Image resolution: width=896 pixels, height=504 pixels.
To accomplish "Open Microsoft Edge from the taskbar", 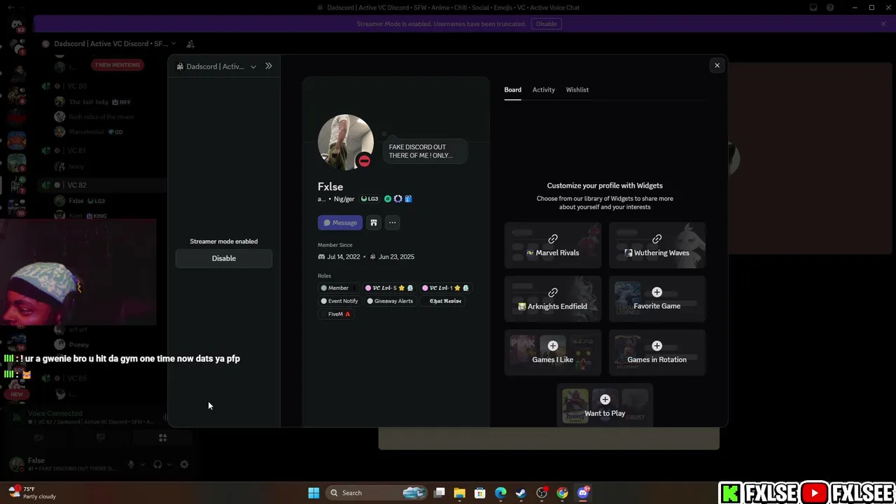I will point(500,493).
